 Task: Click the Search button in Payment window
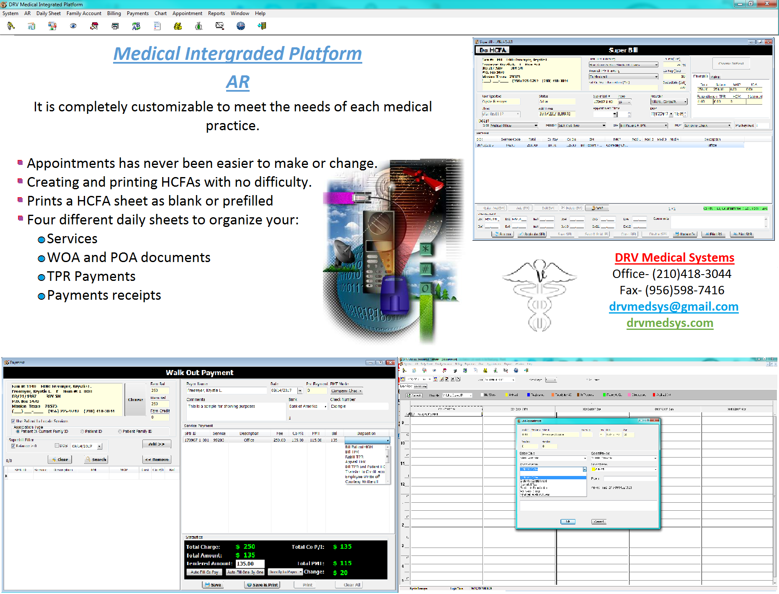96,460
